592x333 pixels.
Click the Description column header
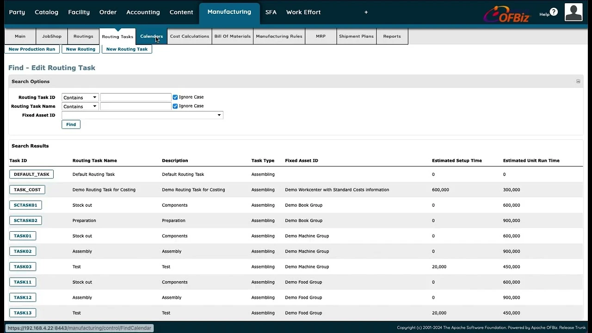click(175, 160)
